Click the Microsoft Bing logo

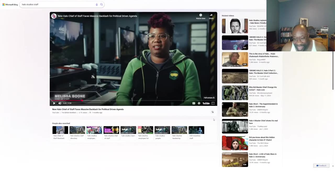pos(10,4)
